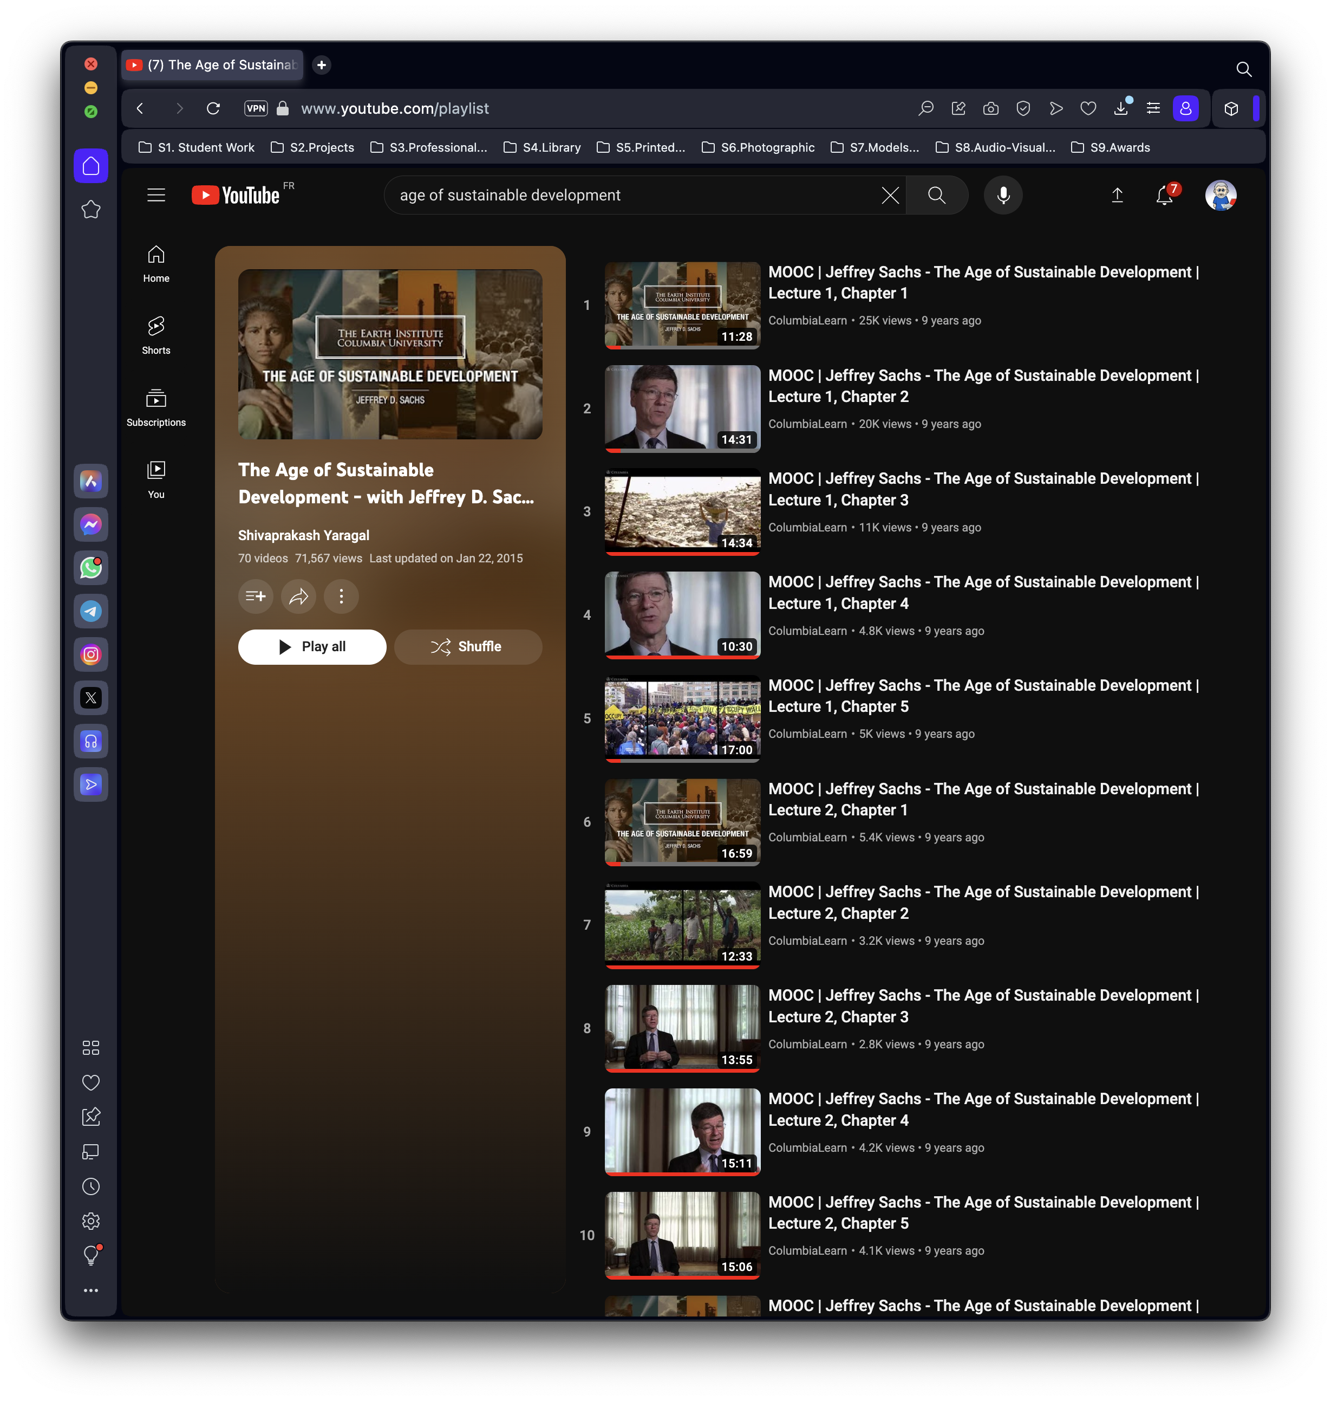
Task: Reload the page
Action: coord(213,108)
